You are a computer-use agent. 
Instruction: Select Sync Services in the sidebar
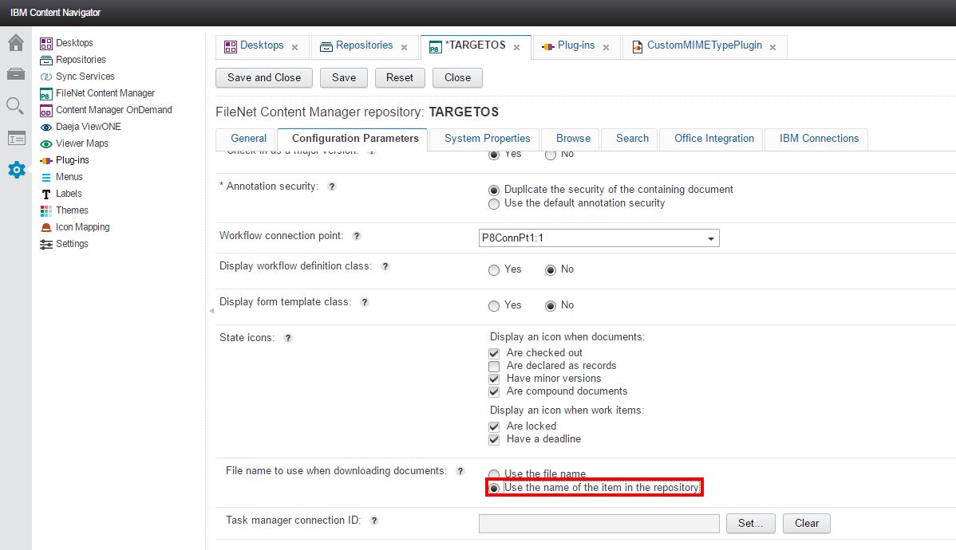(x=77, y=77)
